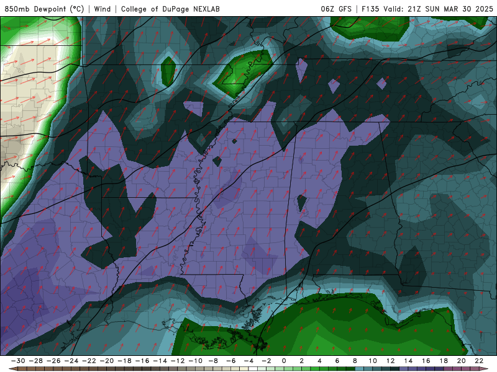
Task: Click the 0 value on legend scale
Action: coord(284,361)
